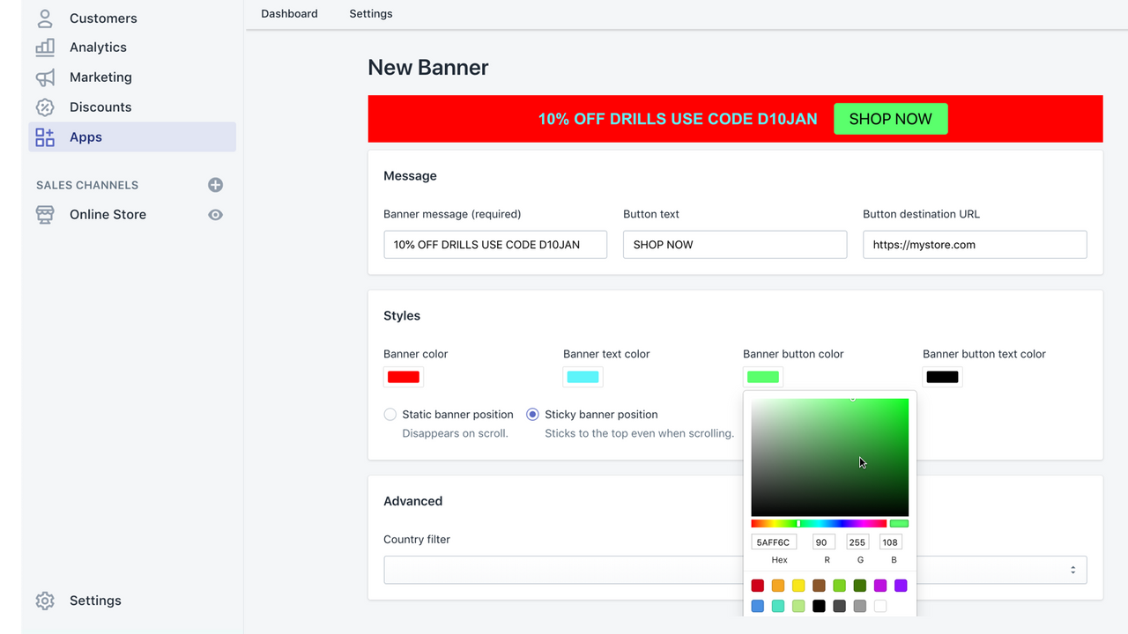Click the SHOP NOW preview button
Image resolution: width=1128 pixels, height=634 pixels.
click(x=890, y=118)
